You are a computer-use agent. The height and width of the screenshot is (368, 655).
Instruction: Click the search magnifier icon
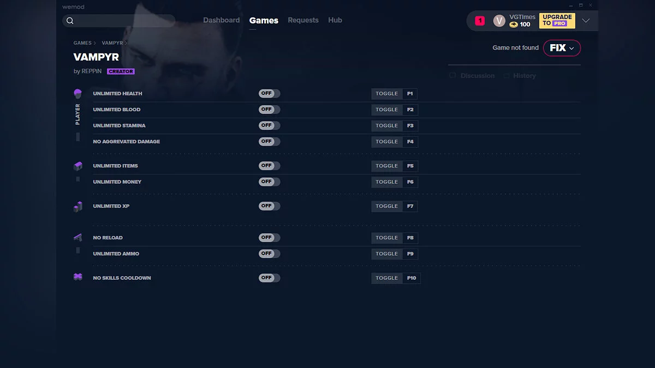[x=70, y=21]
